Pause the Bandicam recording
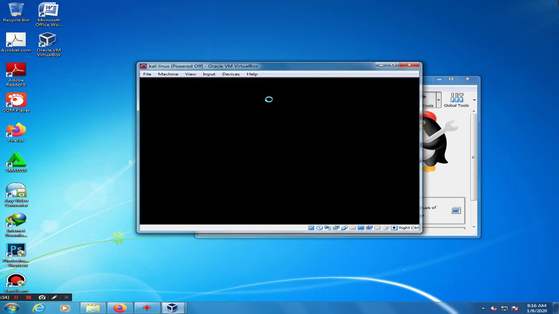559x314 pixels. click(x=16, y=297)
